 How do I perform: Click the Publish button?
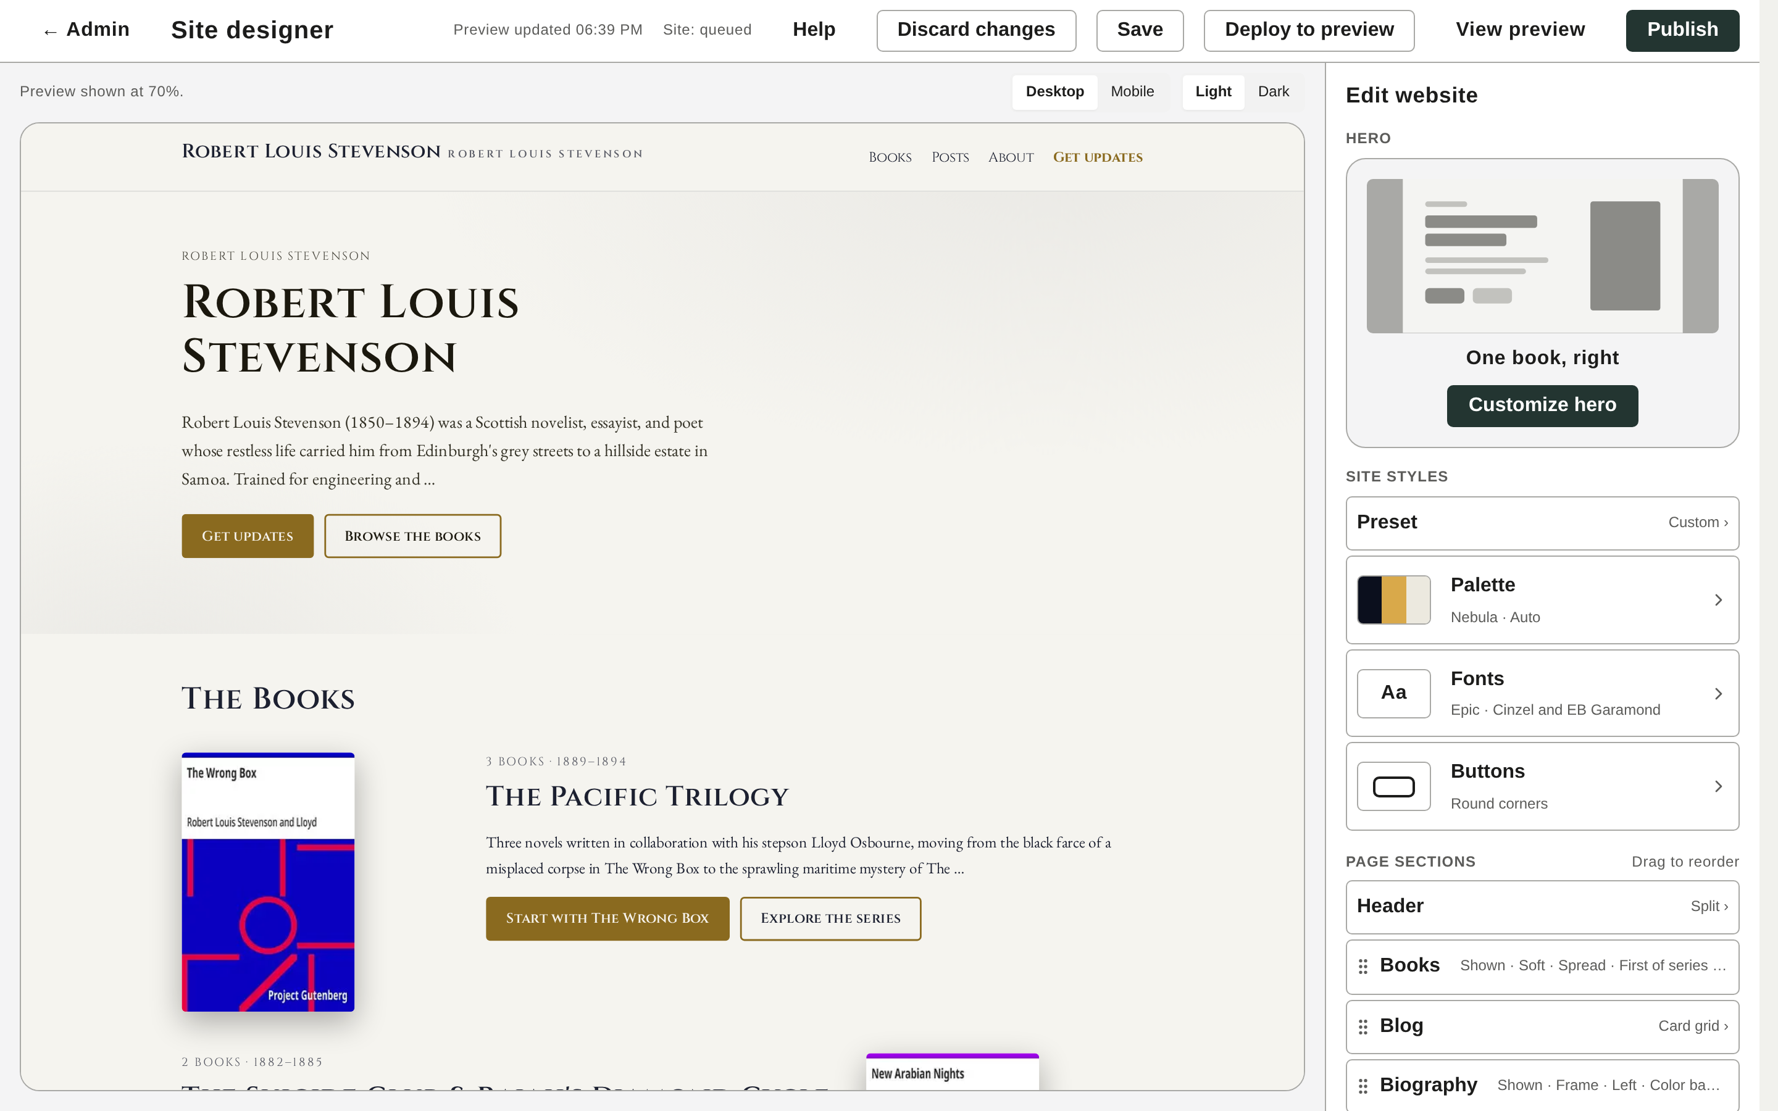[x=1682, y=30]
